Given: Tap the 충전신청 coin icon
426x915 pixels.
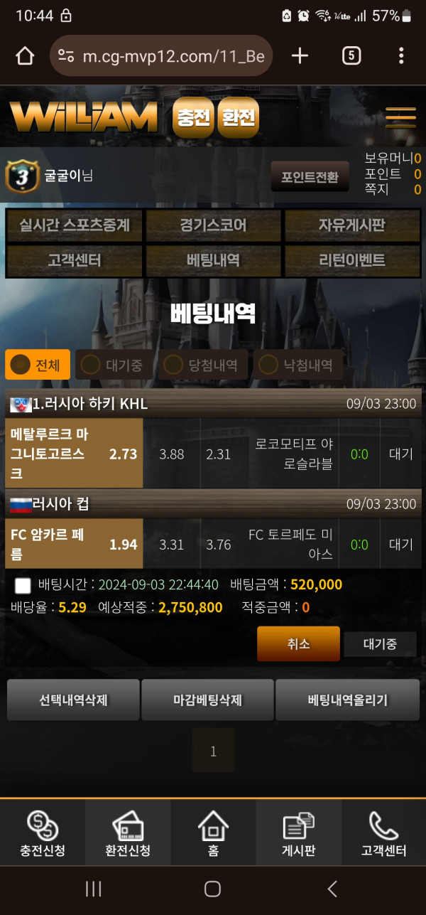Looking at the screenshot, I should tap(43, 826).
